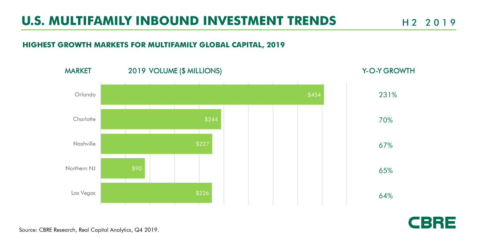Select the Nashville $227 bar
The height and width of the screenshot is (239, 478).
pos(157,144)
